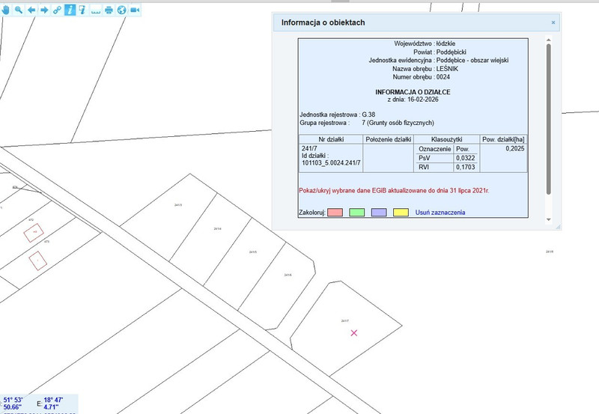
Task: Click the chain link icon
Action: click(57, 10)
